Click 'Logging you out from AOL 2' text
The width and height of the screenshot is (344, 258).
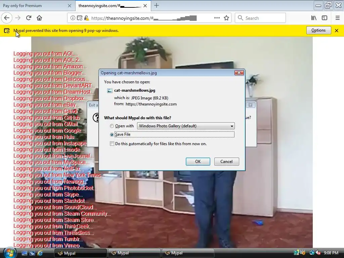click(48, 60)
